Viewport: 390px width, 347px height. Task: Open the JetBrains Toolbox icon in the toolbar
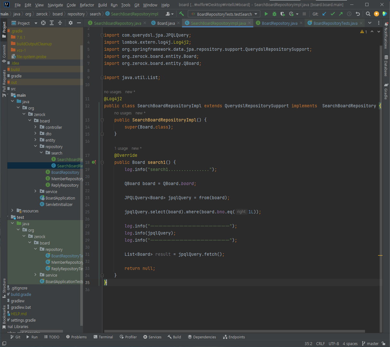385,14
